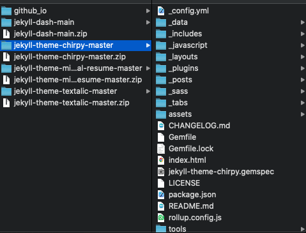The image size is (306, 233).
Task: Expand the _posts folder chevron
Action: [302, 80]
